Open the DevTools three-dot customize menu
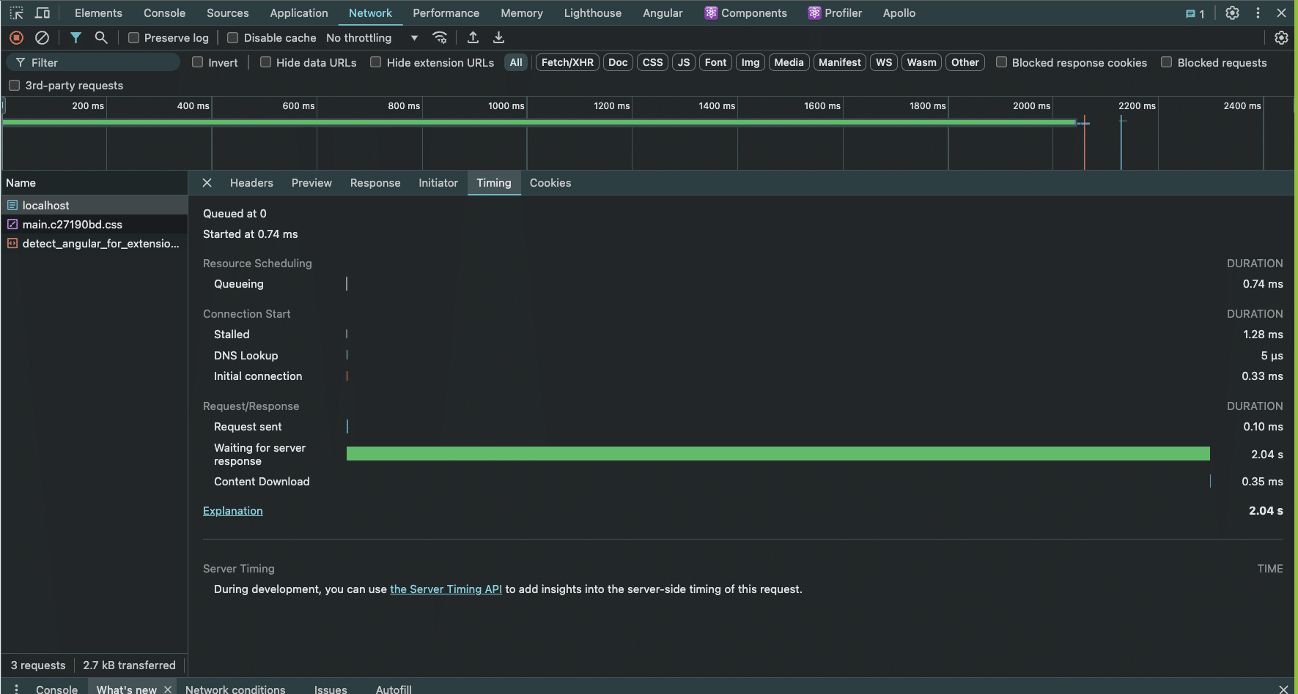 (1258, 13)
